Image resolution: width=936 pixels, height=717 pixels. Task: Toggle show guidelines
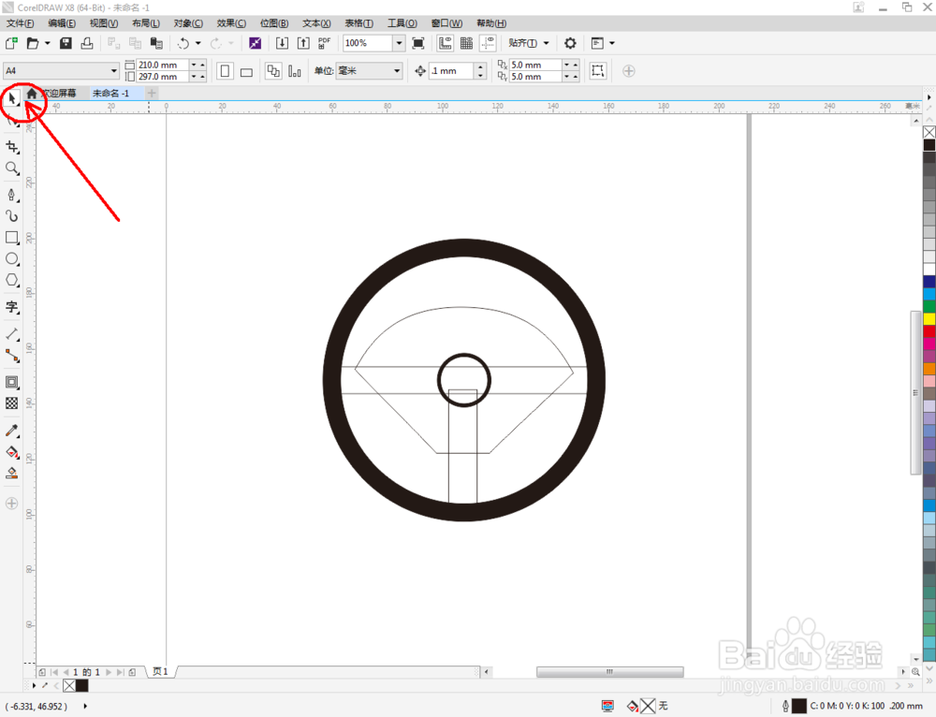click(x=489, y=43)
